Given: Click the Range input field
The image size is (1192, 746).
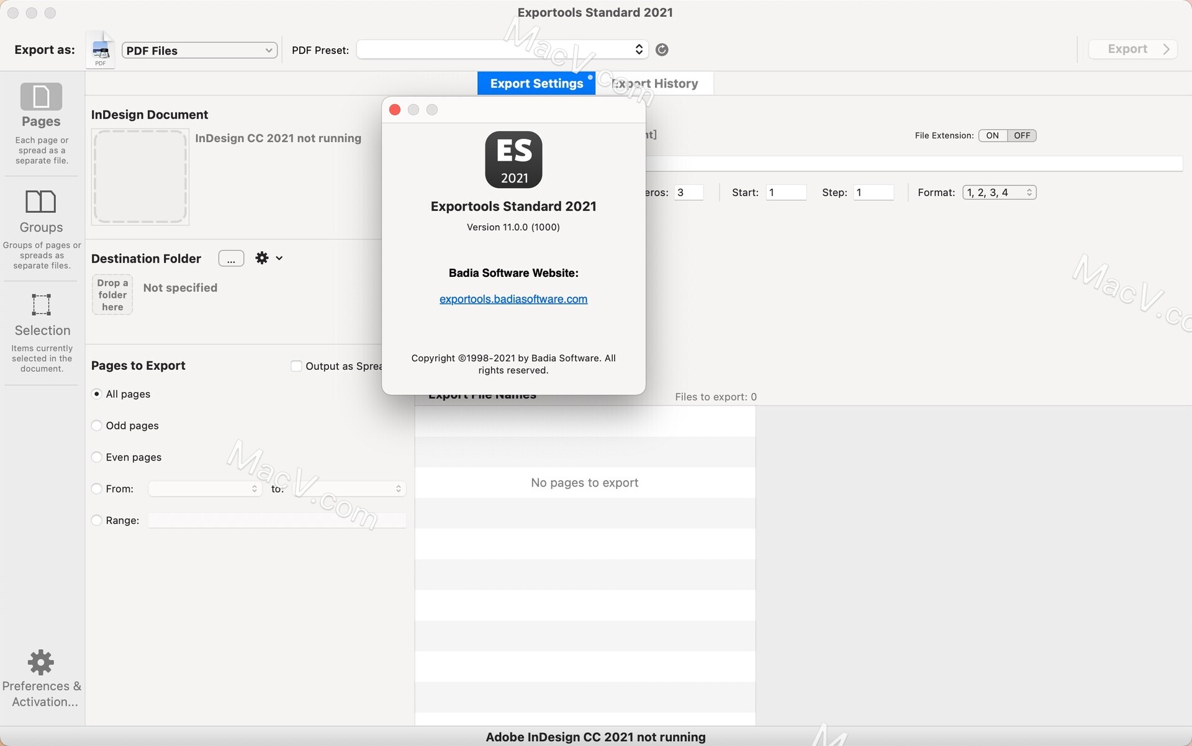Looking at the screenshot, I should point(278,520).
